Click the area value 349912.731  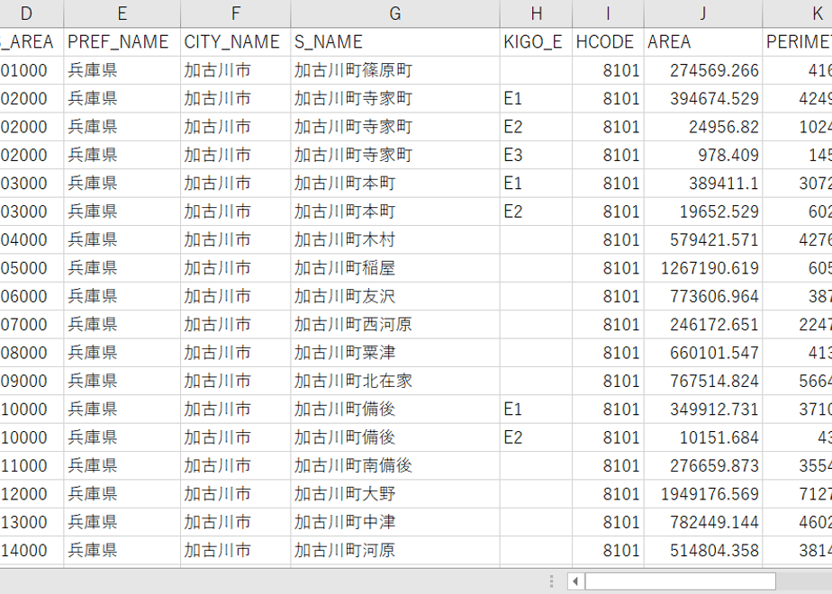point(703,409)
